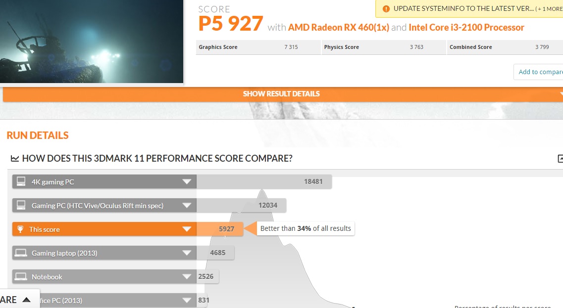The height and width of the screenshot is (308, 563).
Task: Click the RUN DETAILS heading
Action: pyautogui.click(x=38, y=135)
